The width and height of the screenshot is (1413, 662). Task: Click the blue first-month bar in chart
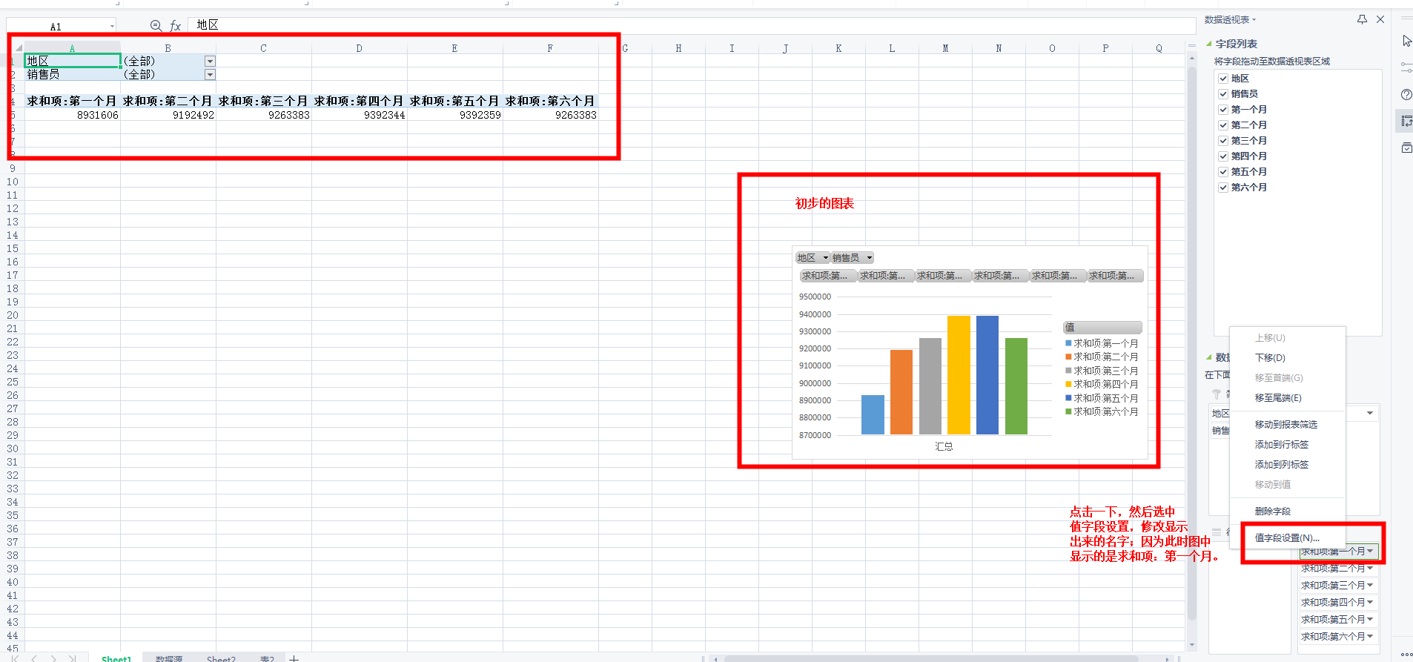(x=873, y=414)
